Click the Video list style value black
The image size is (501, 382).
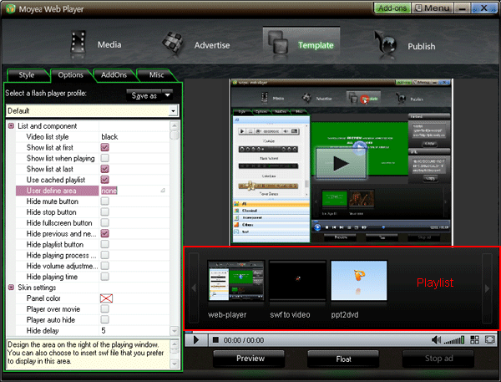pyautogui.click(x=109, y=137)
